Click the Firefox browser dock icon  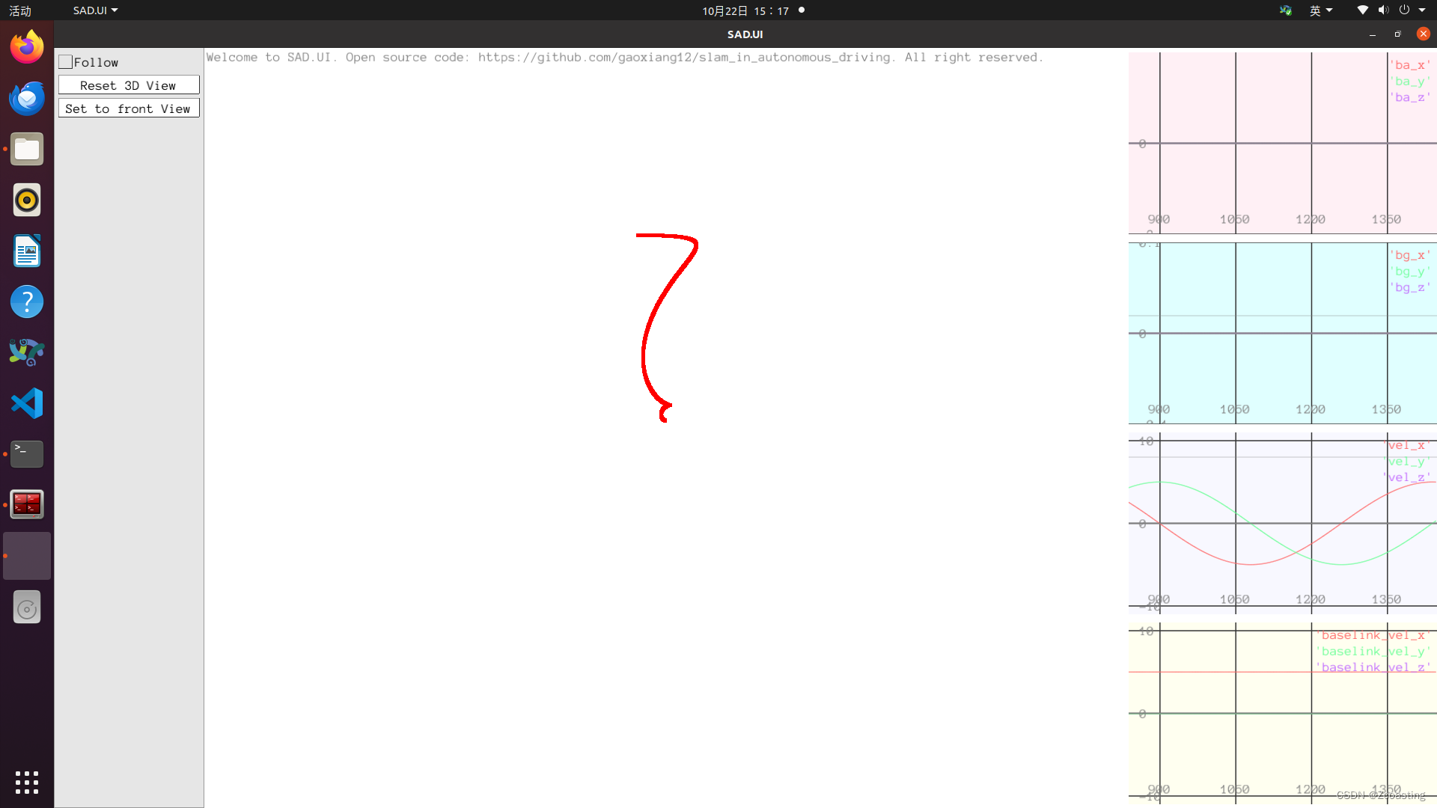click(x=27, y=46)
